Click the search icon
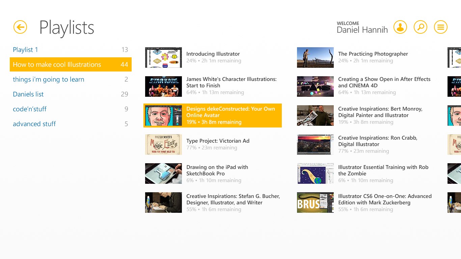Image resolution: width=461 pixels, height=259 pixels. pyautogui.click(x=420, y=27)
